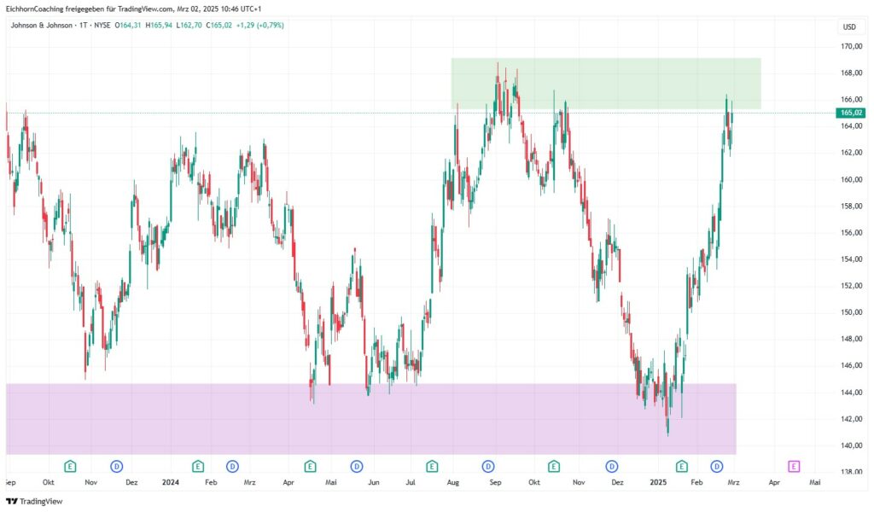
Task: Click the low value L162,70
Action: click(x=189, y=25)
